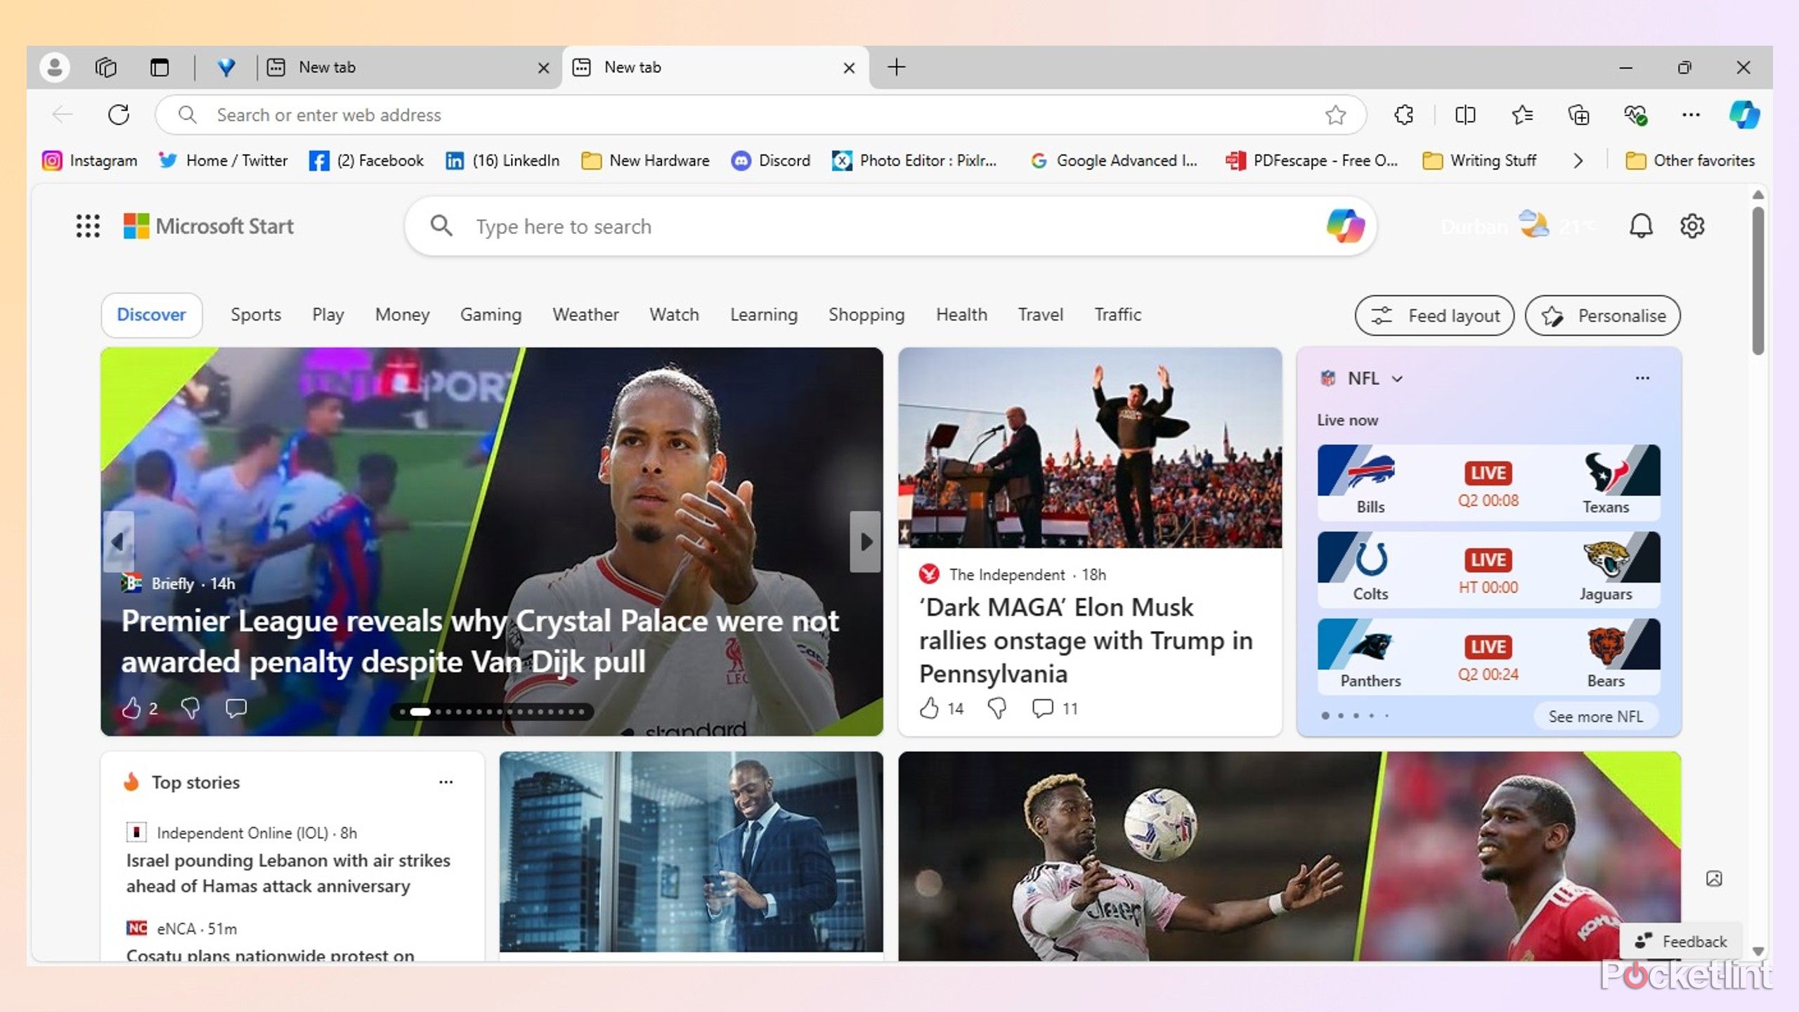Open the Feed layout button
Screen dimensions: 1799x1012
point(1434,316)
